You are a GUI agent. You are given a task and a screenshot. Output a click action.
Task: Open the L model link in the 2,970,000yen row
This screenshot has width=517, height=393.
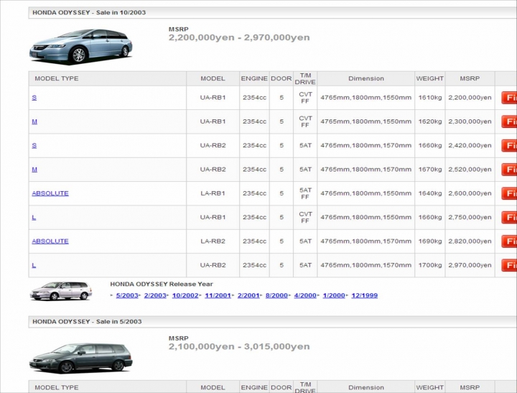pyautogui.click(x=34, y=265)
